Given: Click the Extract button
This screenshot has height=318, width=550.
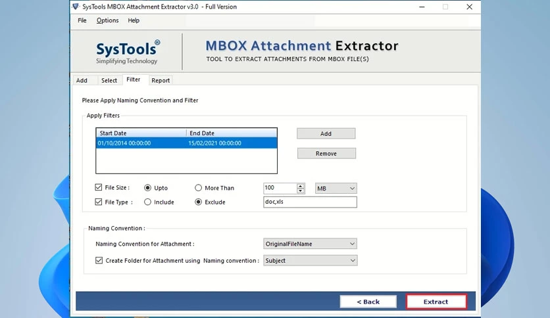Looking at the screenshot, I should click(436, 302).
